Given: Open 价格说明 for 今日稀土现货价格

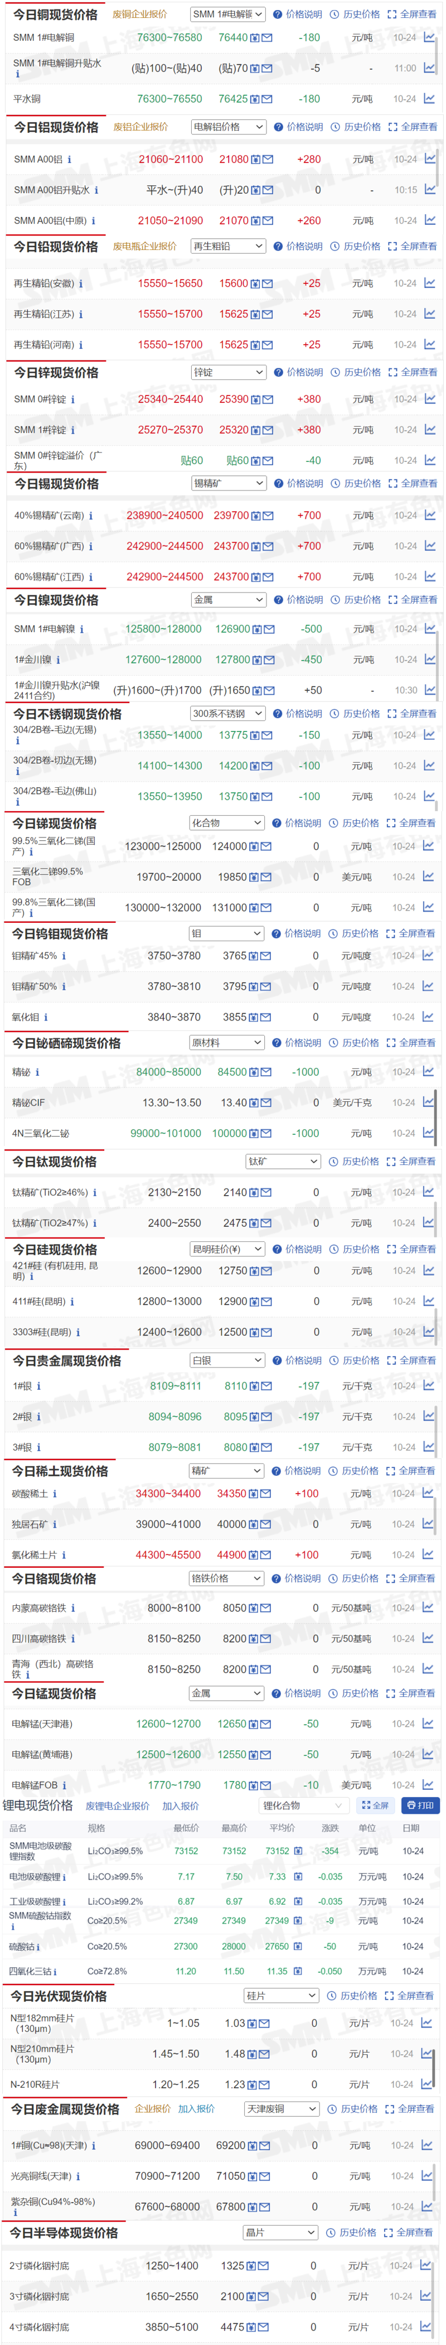Looking at the screenshot, I should [x=296, y=1470].
